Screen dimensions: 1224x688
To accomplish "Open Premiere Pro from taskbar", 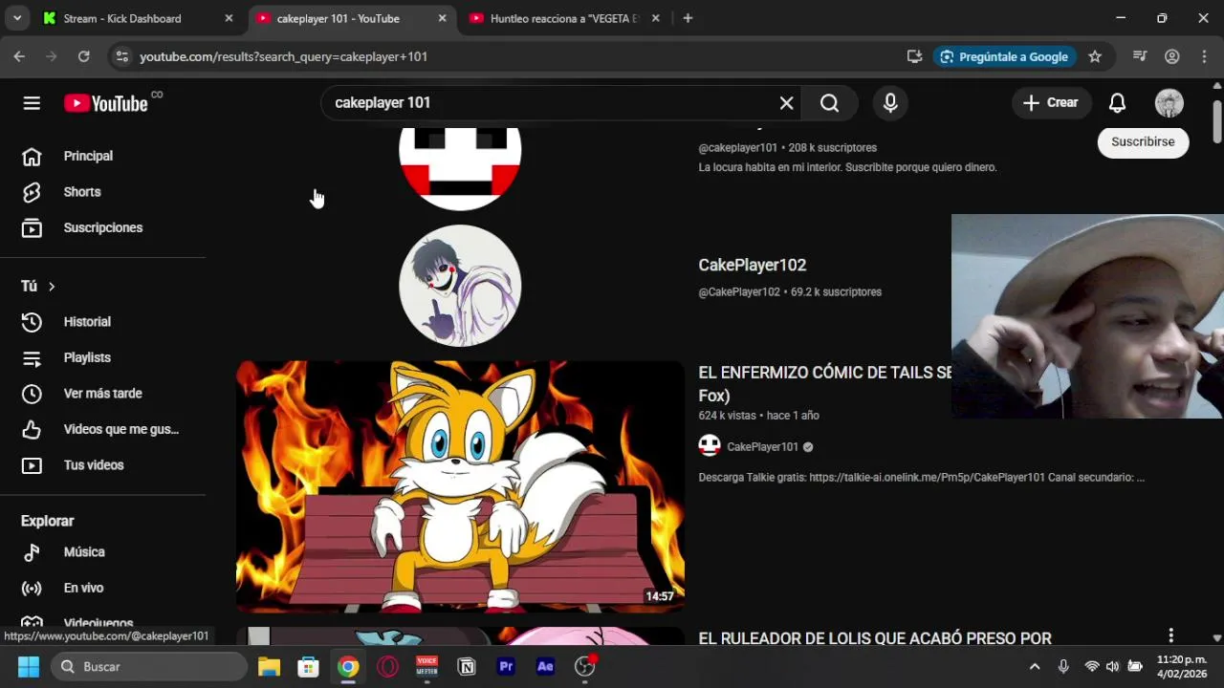I will pyautogui.click(x=506, y=666).
